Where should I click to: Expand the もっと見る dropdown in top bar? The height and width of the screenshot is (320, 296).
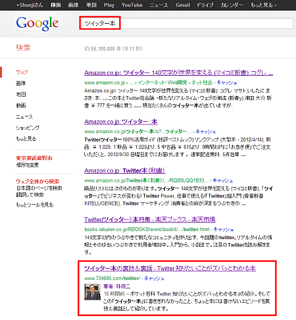[x=264, y=5]
